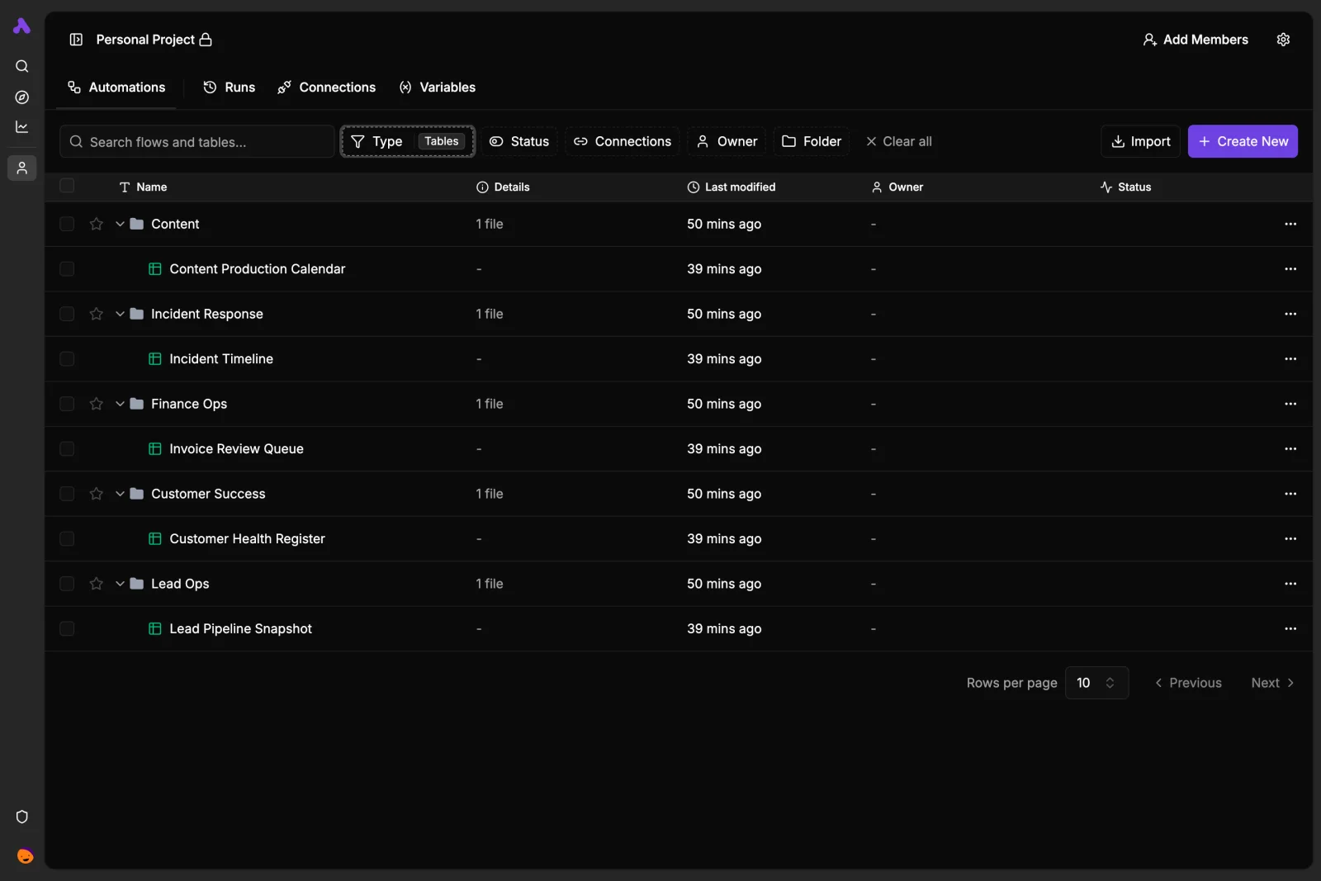Switch to the Connections tab
The width and height of the screenshot is (1321, 881).
coord(327,88)
